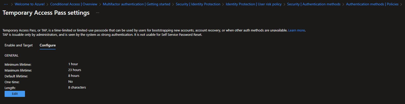Click the GENERAL section heading
The image size is (405, 104).
(11, 56)
